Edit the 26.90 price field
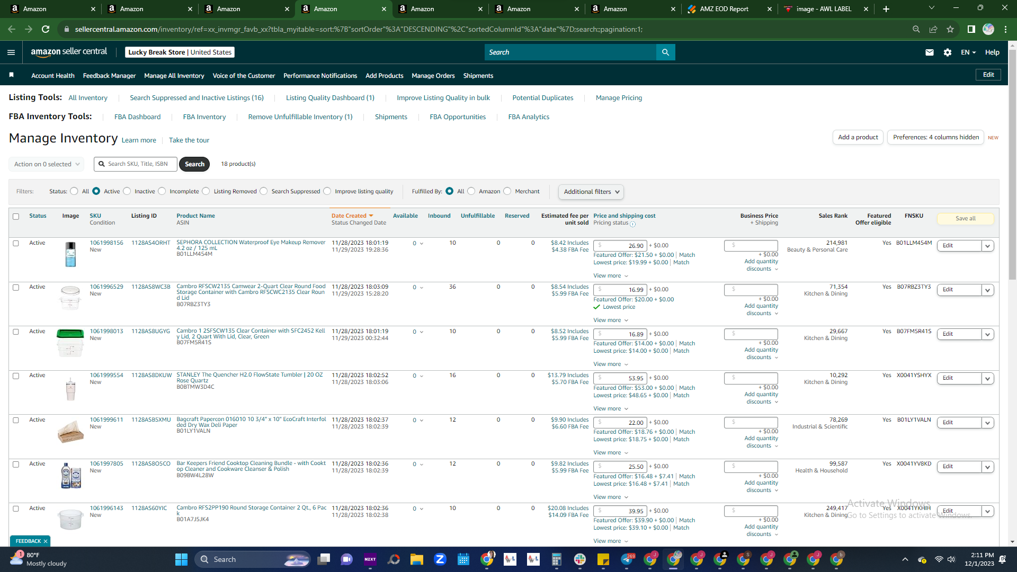 pyautogui.click(x=620, y=246)
